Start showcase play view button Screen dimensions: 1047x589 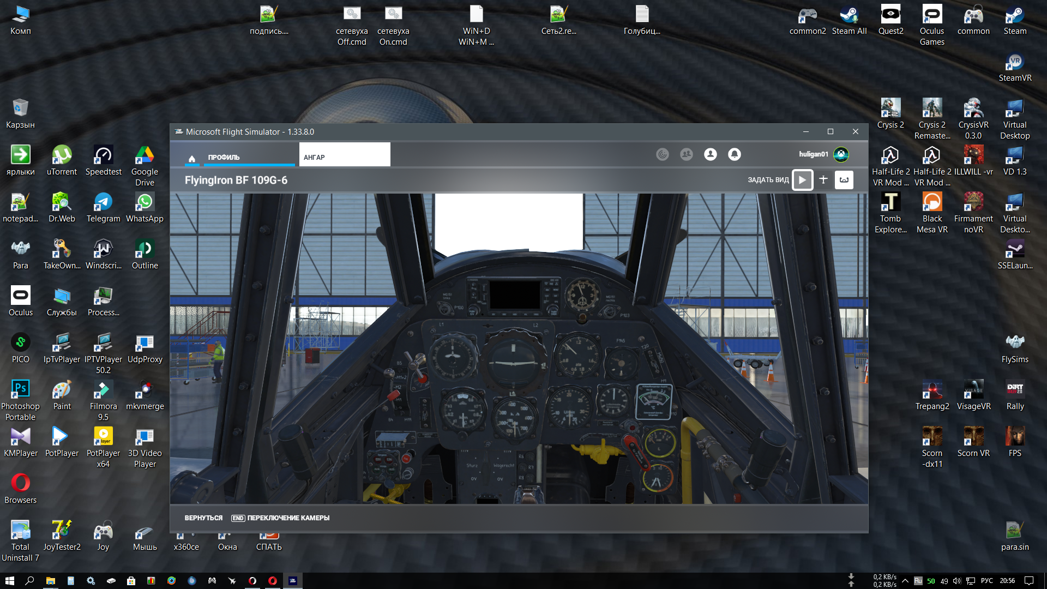(802, 179)
